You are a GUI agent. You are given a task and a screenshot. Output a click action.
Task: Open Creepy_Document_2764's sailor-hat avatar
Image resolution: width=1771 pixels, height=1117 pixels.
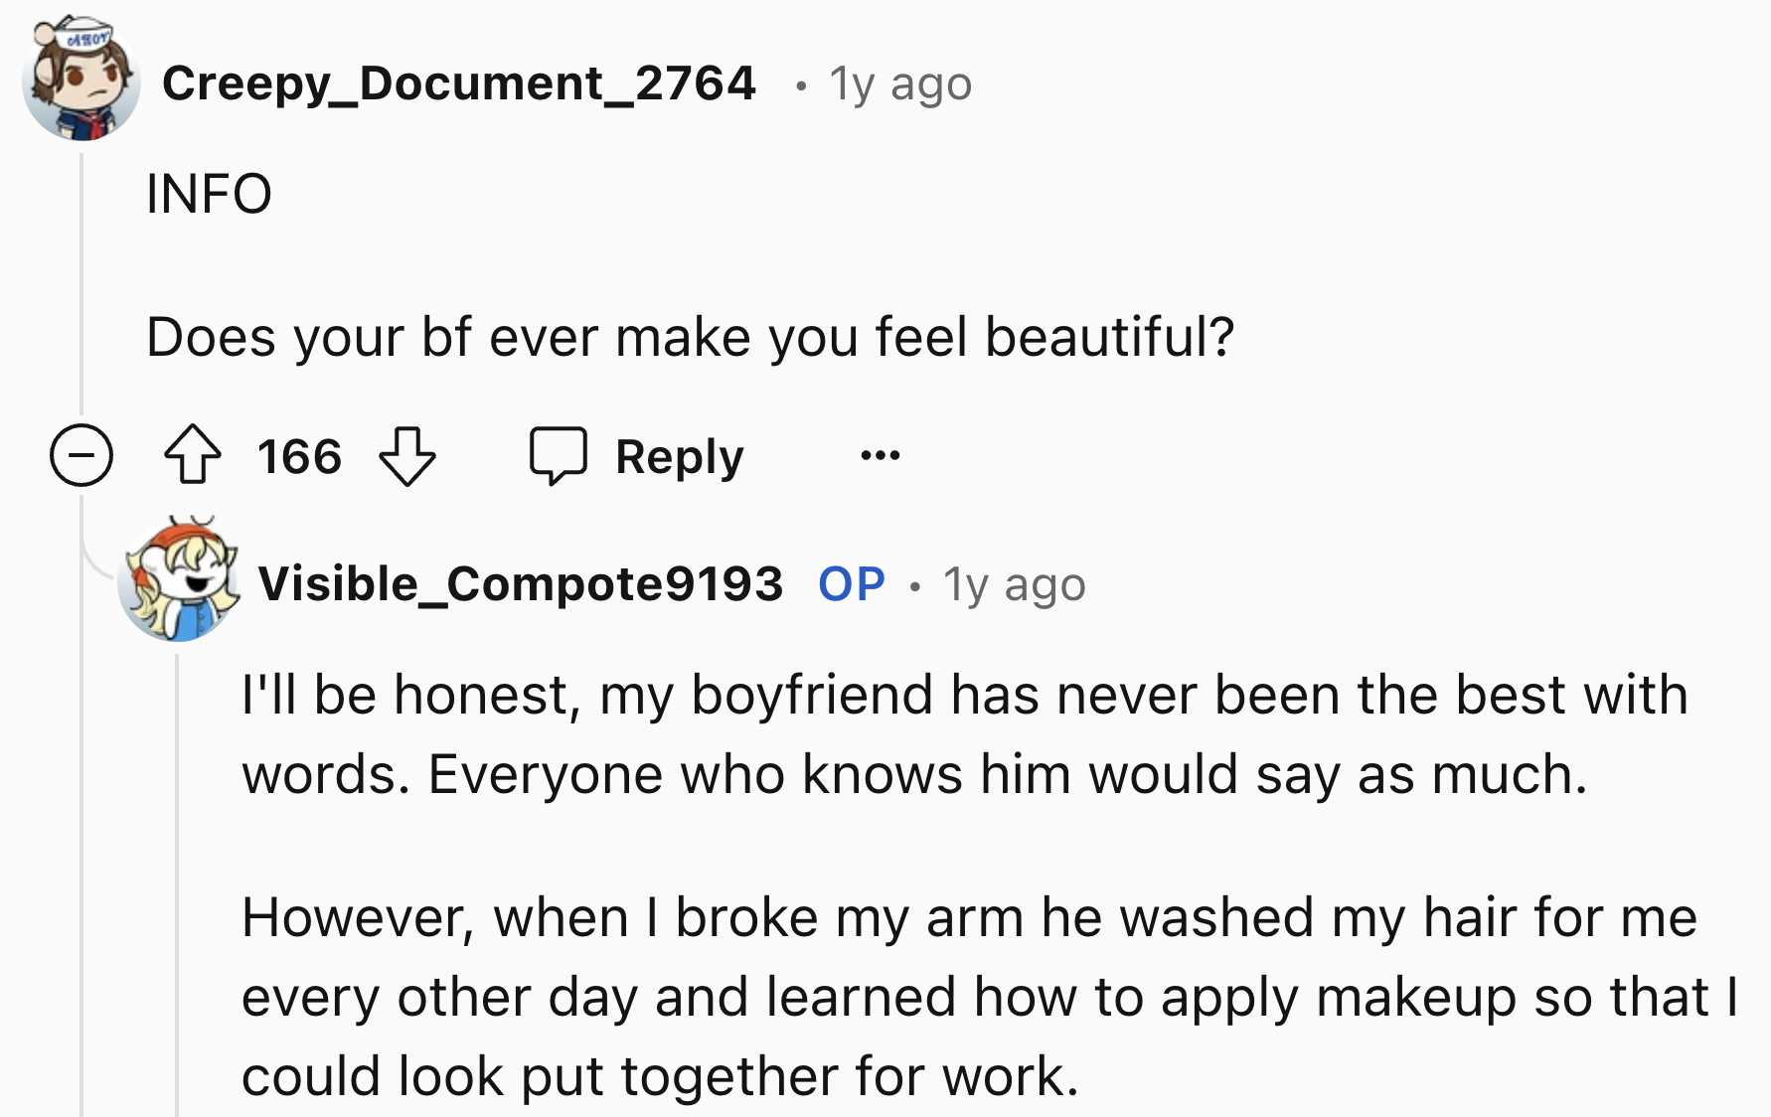click(x=81, y=80)
